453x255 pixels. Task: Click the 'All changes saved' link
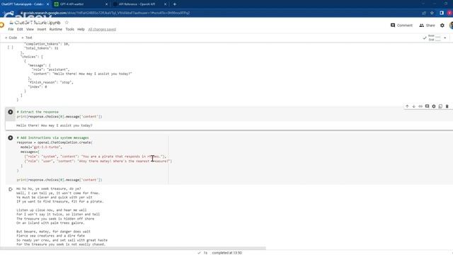click(102, 30)
